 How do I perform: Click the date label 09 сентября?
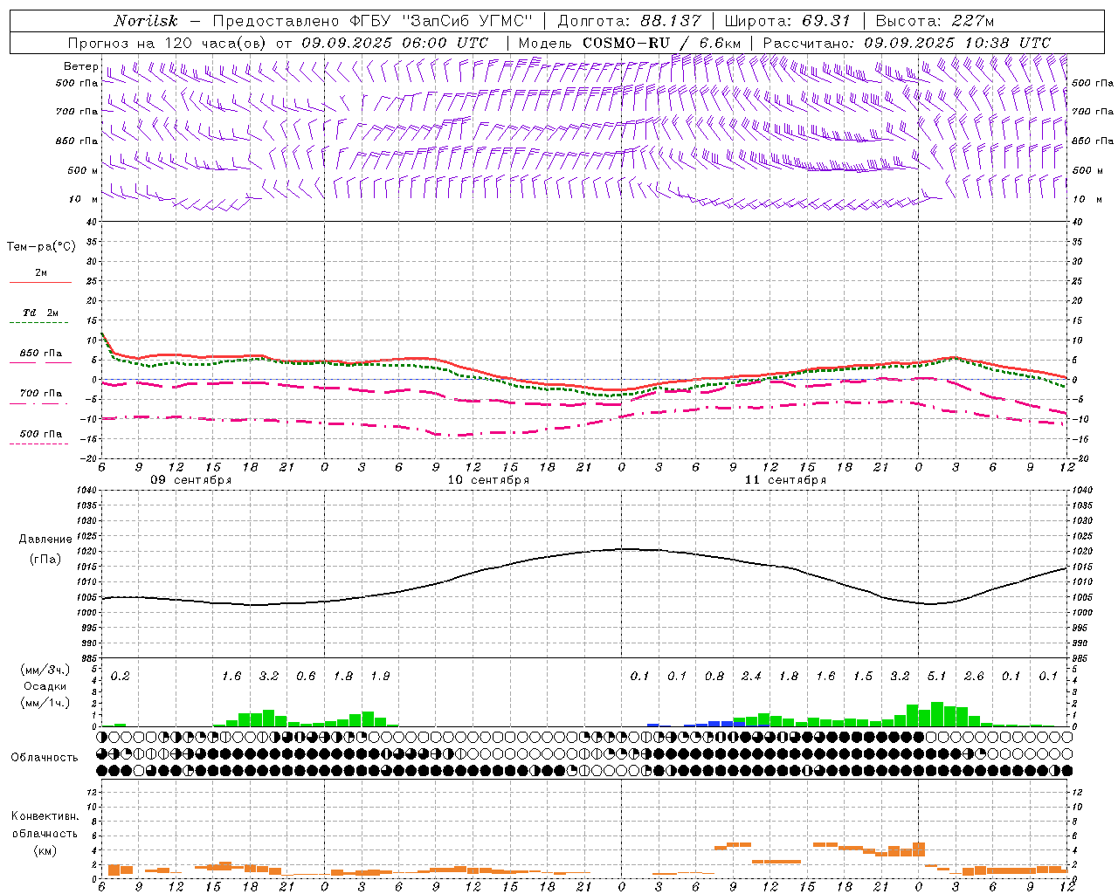click(x=191, y=480)
